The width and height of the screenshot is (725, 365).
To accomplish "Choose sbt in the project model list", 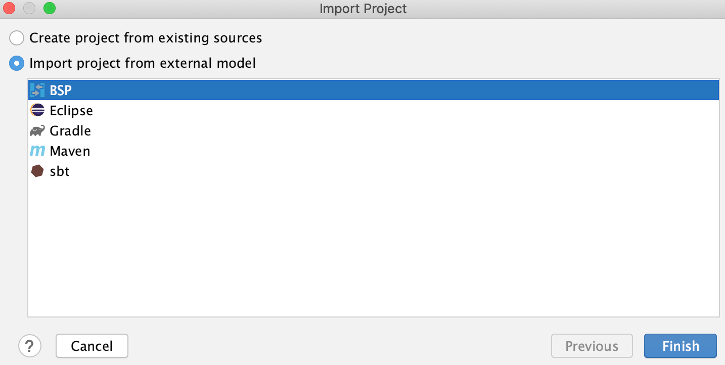I will tap(61, 171).
